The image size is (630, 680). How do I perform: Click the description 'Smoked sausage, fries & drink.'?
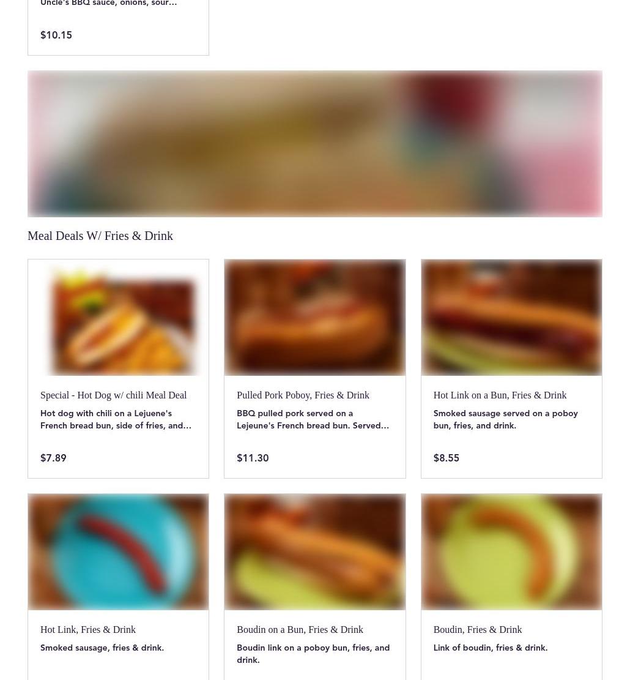[x=102, y=648]
